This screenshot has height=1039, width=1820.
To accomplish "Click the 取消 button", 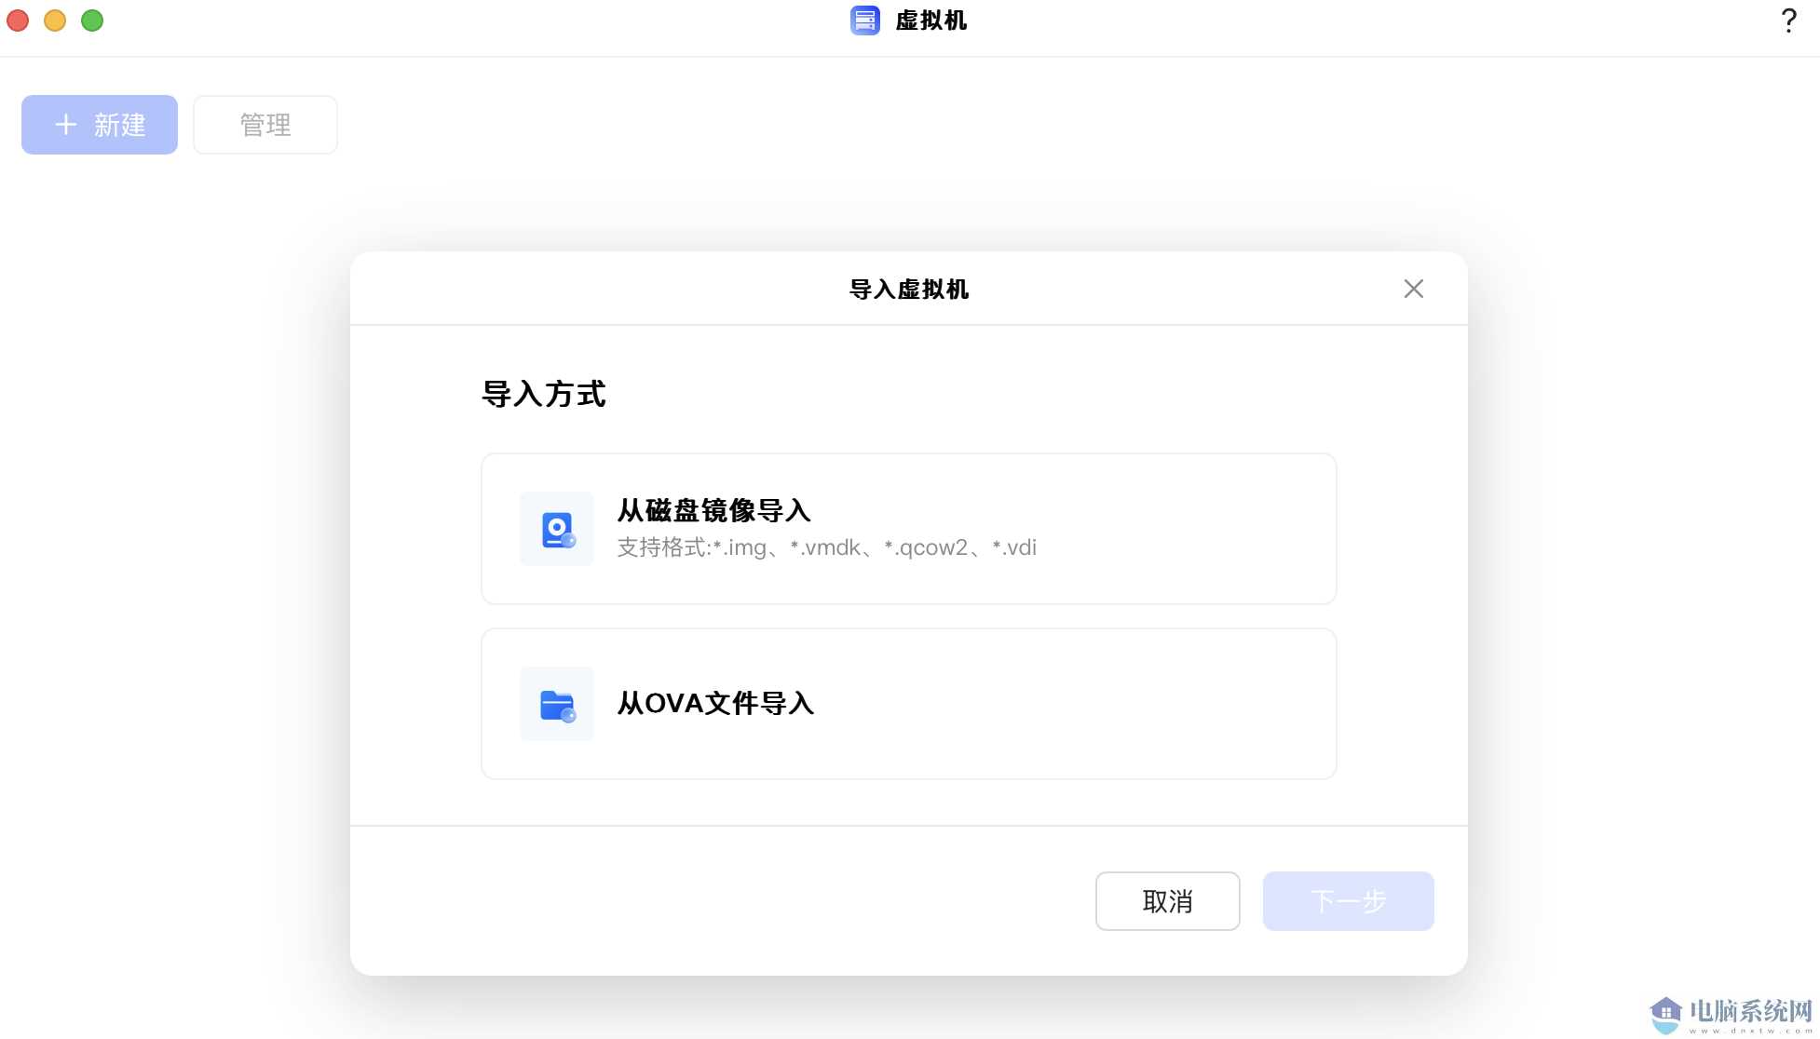I will [x=1168, y=901].
